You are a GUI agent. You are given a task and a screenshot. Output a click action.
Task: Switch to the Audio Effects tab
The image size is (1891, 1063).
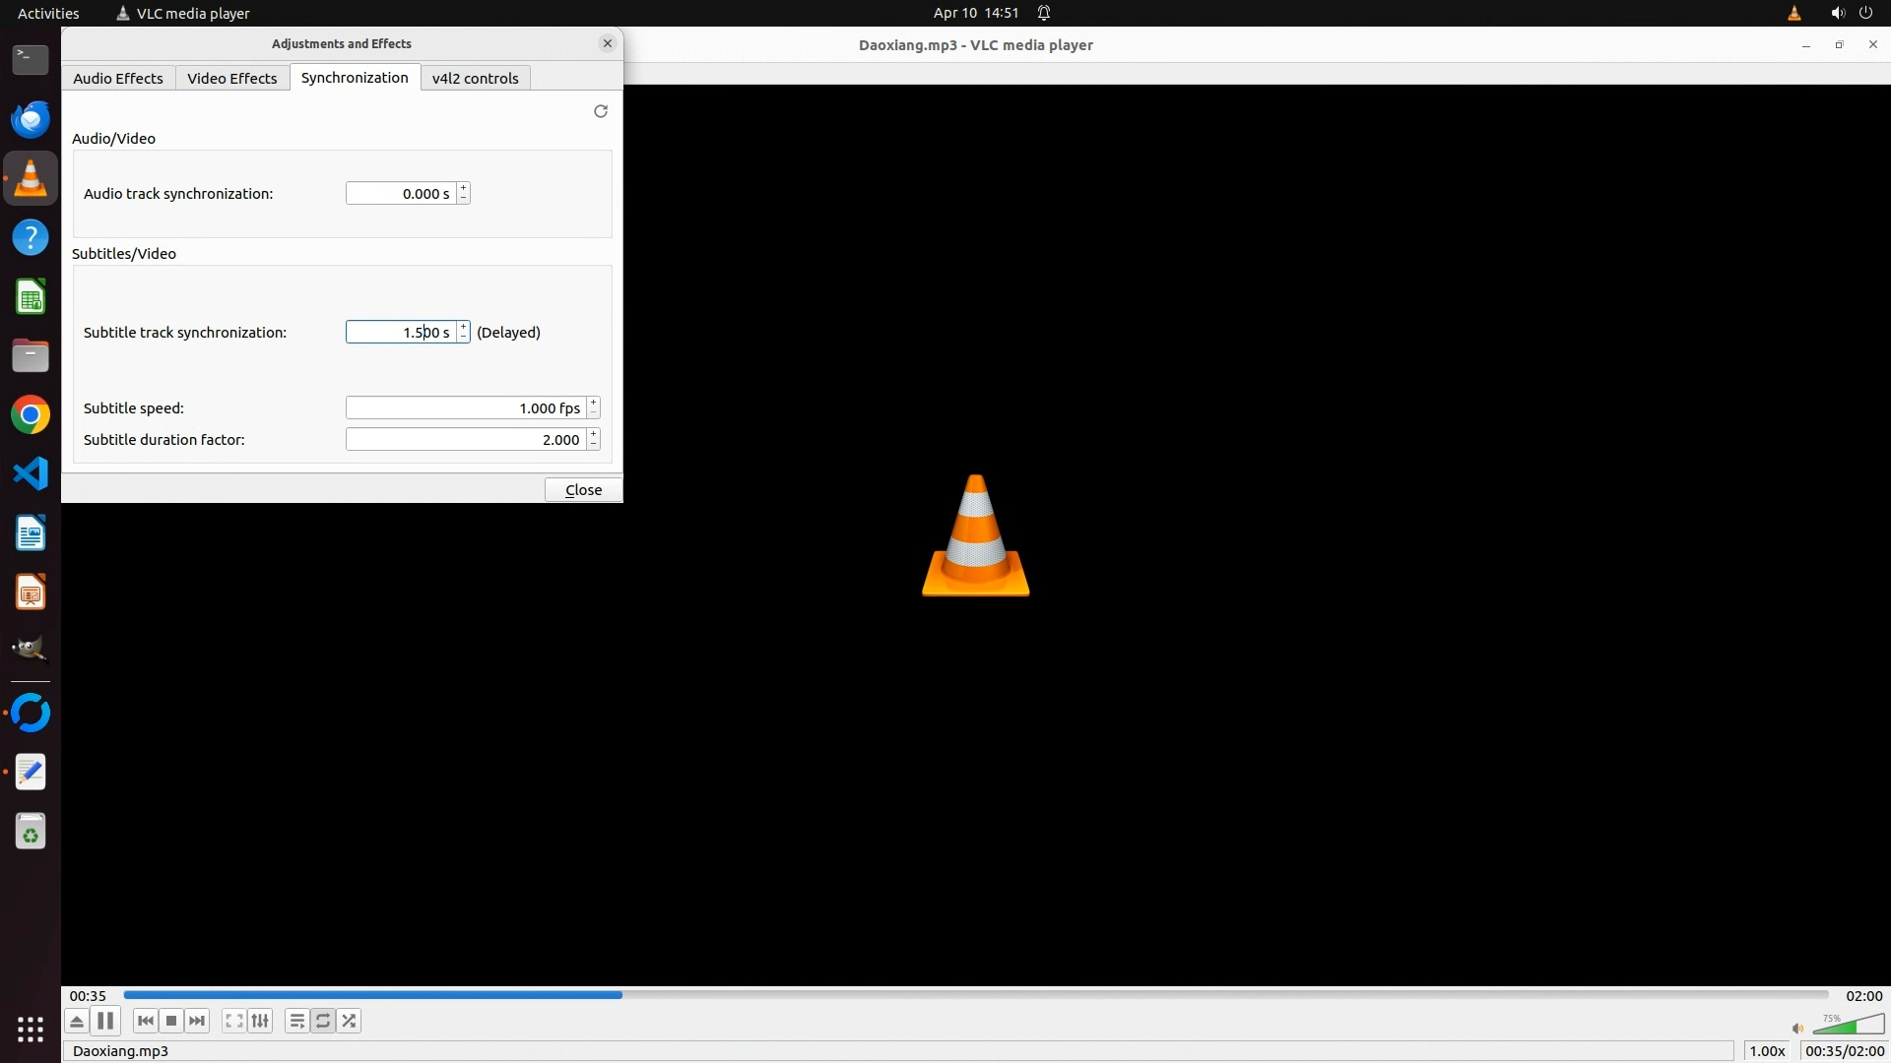(x=118, y=78)
